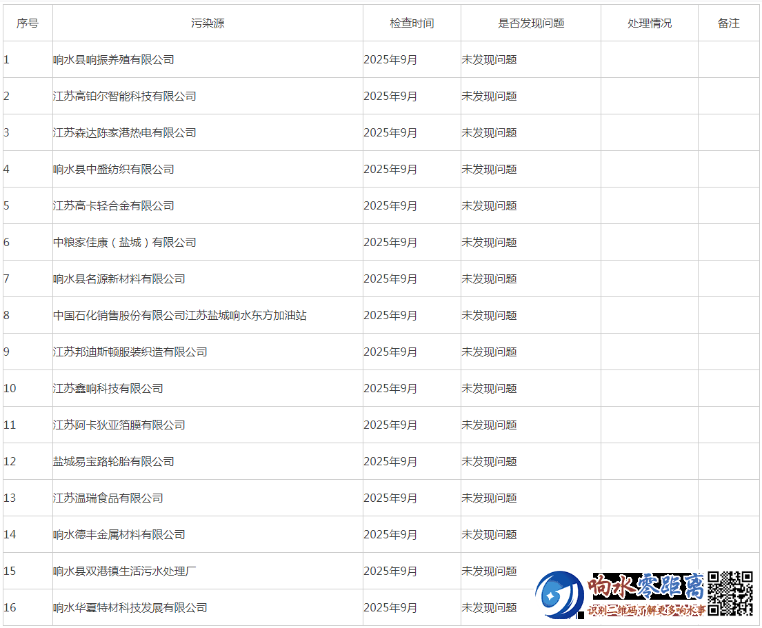Click 响水县双港镇生活污水处理厂 entry
The width and height of the screenshot is (762, 628).
pos(125,571)
